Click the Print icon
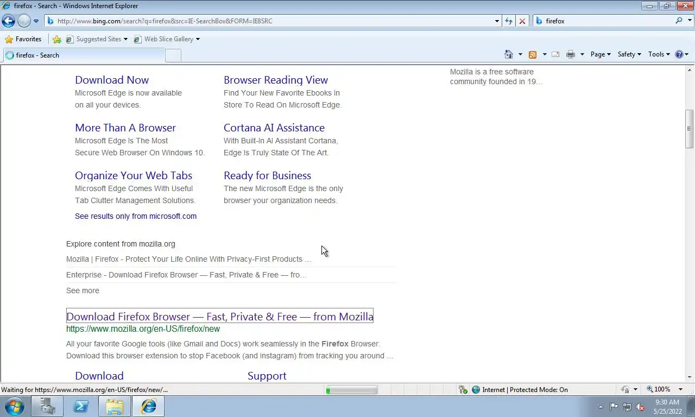Screen dimensions: 695x417 click(x=570, y=54)
